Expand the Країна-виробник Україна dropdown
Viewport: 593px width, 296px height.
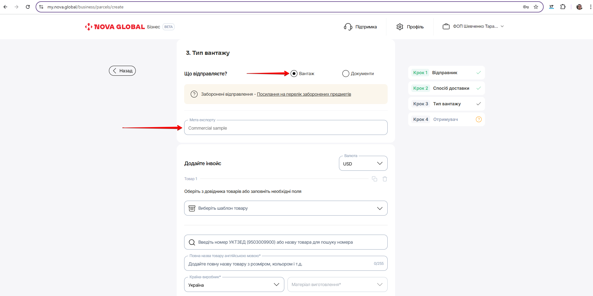pyautogui.click(x=234, y=285)
